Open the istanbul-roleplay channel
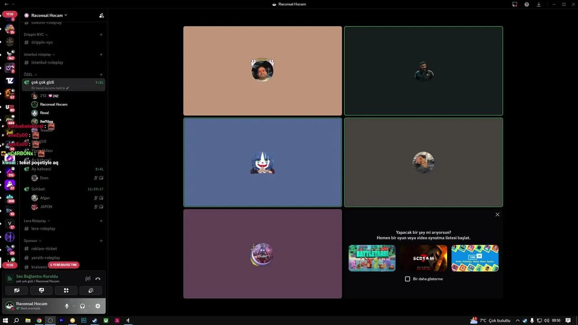 [x=47, y=62]
